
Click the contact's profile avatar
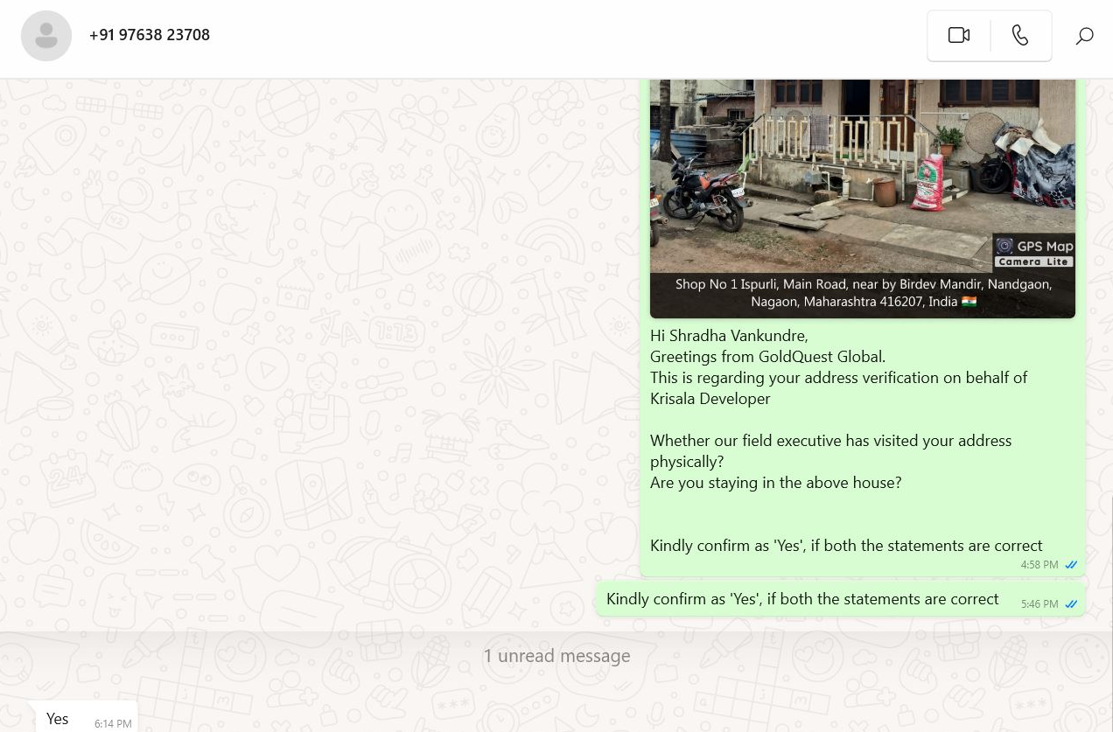pyautogui.click(x=46, y=36)
